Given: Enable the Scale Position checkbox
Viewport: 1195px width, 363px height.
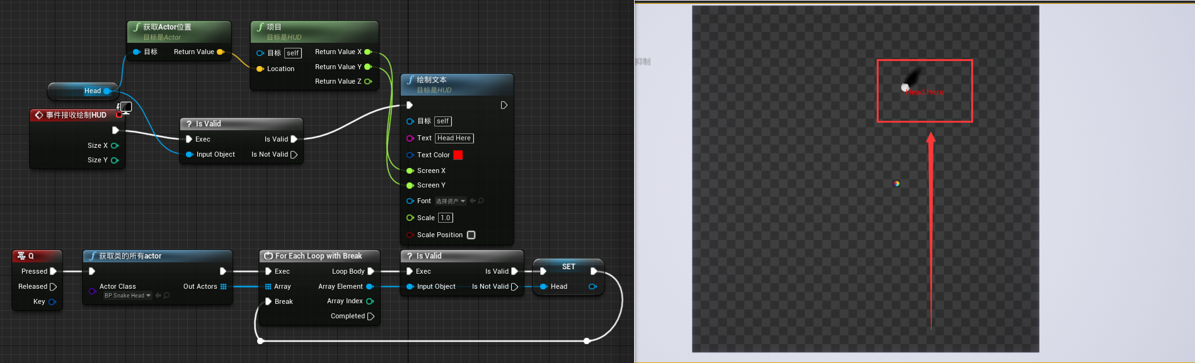Looking at the screenshot, I should click(471, 235).
